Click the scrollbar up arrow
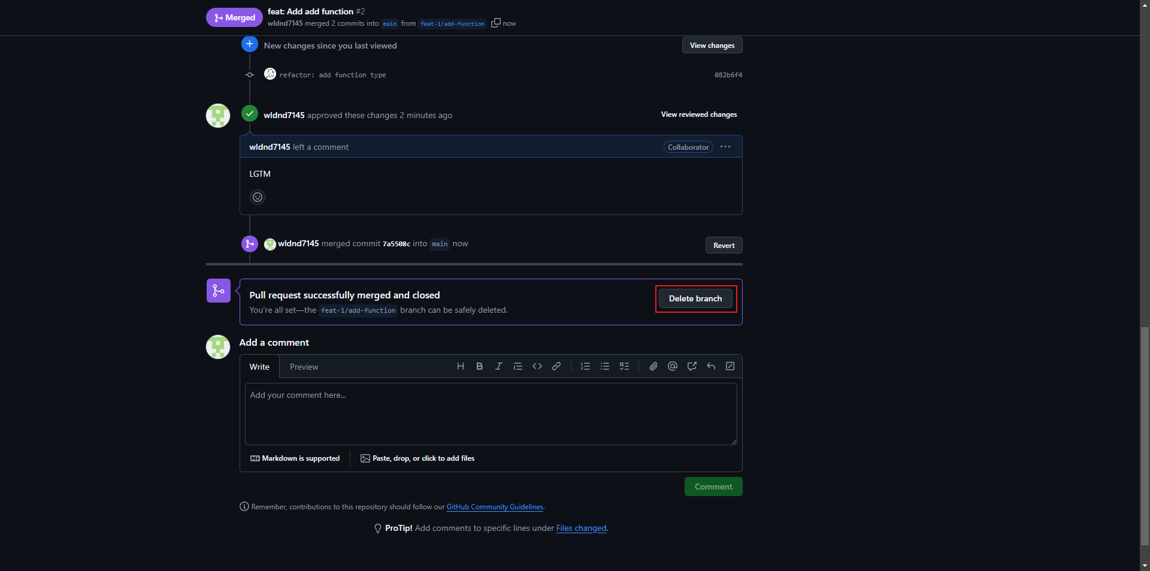The image size is (1150, 571). pyautogui.click(x=1145, y=4)
